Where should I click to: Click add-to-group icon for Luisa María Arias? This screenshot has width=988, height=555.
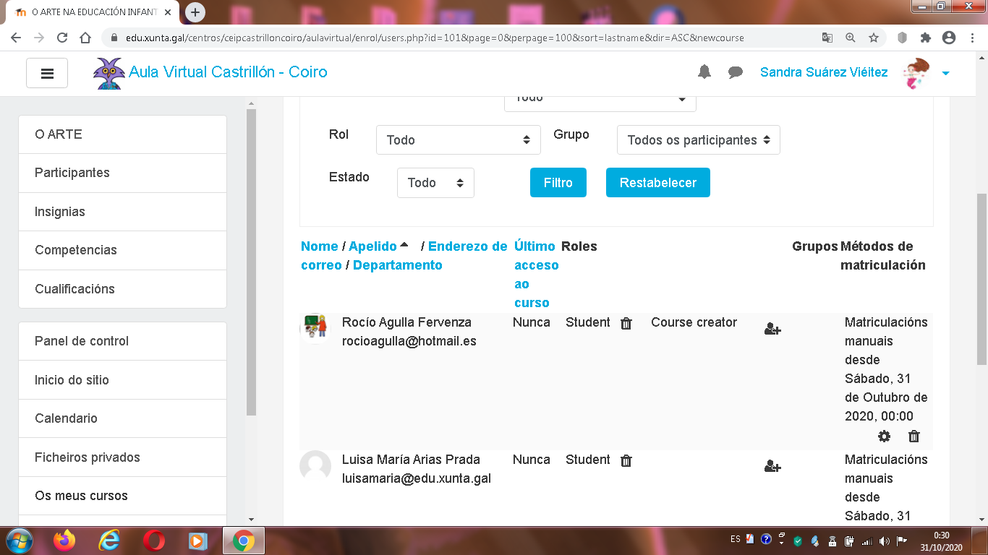point(772,467)
